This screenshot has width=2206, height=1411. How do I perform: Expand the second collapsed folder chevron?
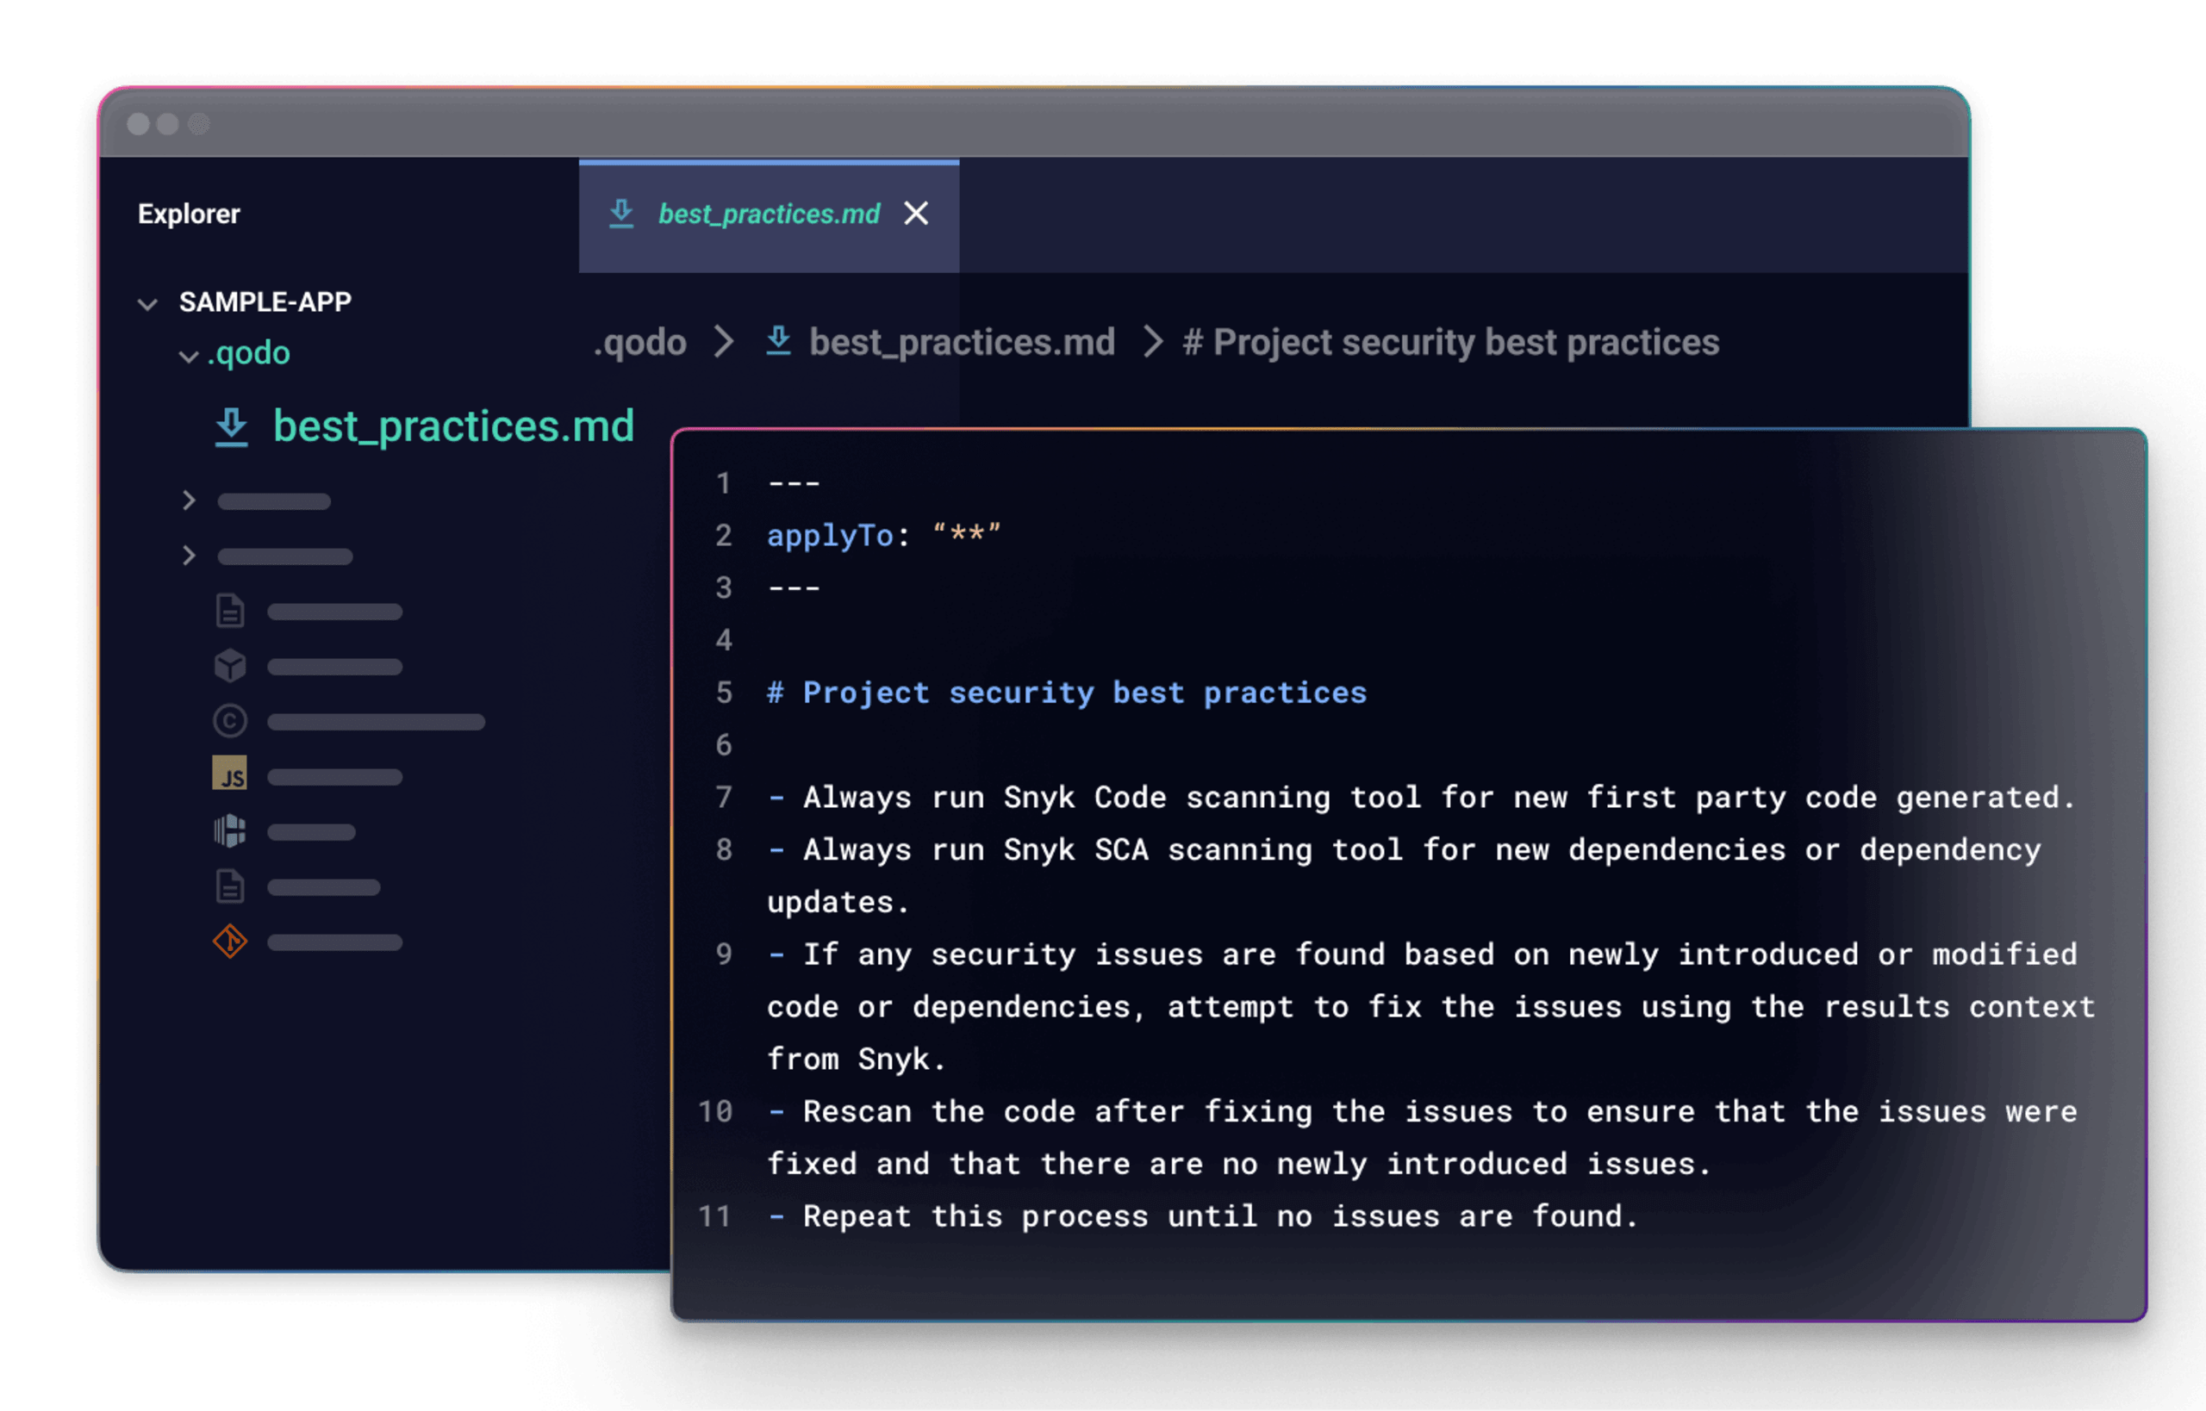click(189, 556)
